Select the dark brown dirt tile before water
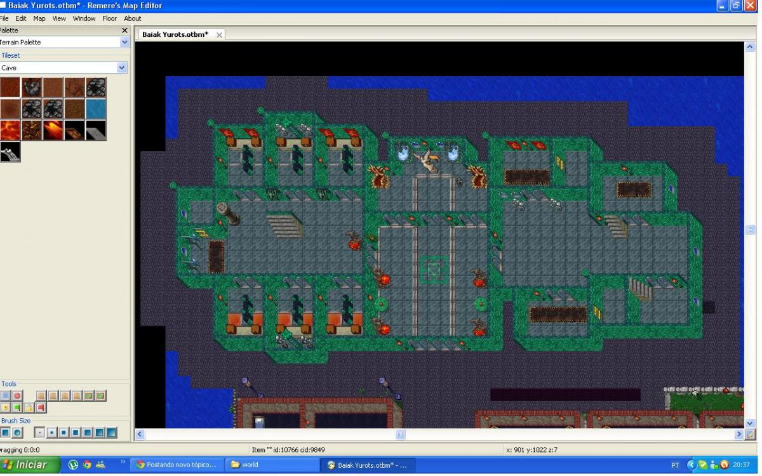 pyautogui.click(x=75, y=109)
